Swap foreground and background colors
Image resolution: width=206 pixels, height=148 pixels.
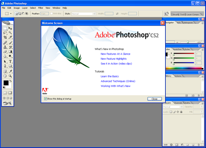click(11, 81)
